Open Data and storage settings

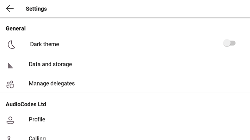click(125, 64)
